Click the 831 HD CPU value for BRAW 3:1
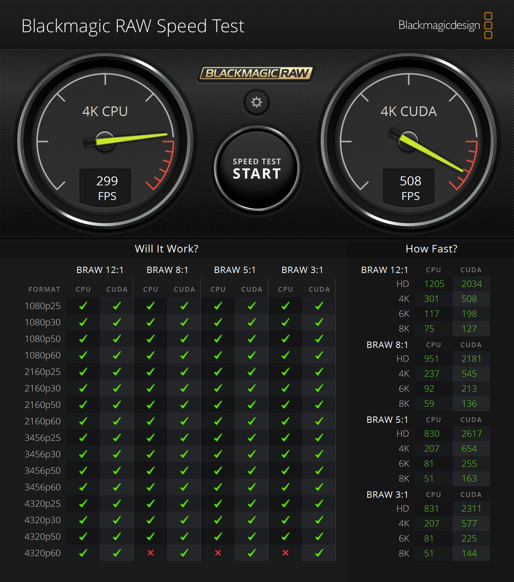 431,509
